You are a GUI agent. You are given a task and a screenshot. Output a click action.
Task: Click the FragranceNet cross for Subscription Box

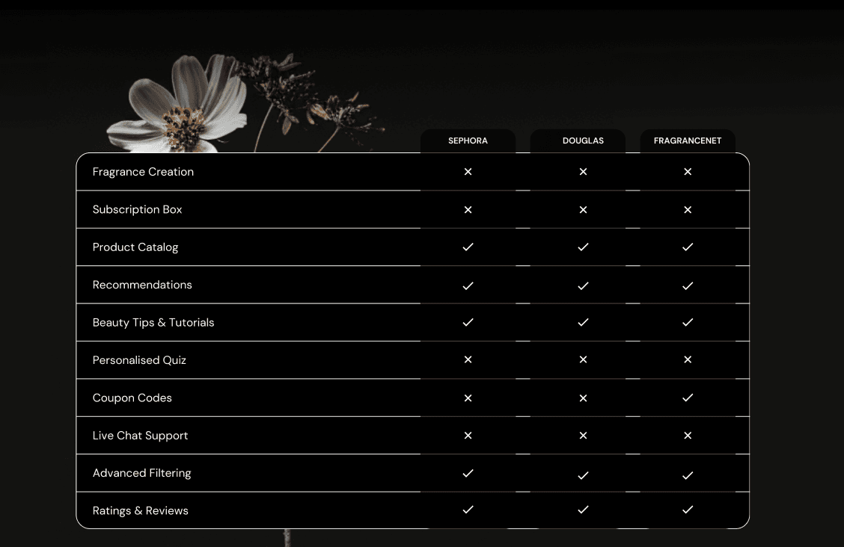[x=688, y=209]
